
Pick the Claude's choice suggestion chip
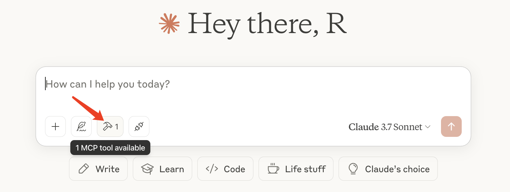[388, 169]
